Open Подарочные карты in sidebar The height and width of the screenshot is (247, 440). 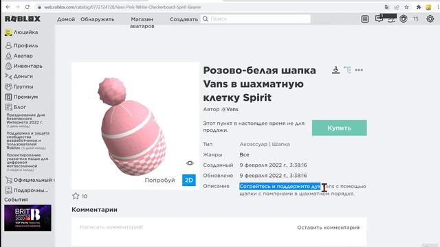point(27,191)
